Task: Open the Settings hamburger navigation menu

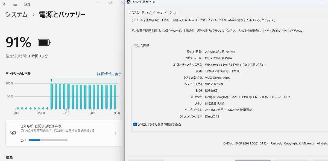Action: (15, 4)
